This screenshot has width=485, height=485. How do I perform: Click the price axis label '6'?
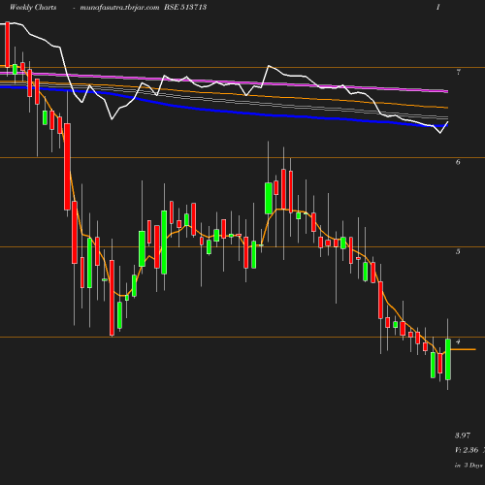(458, 162)
